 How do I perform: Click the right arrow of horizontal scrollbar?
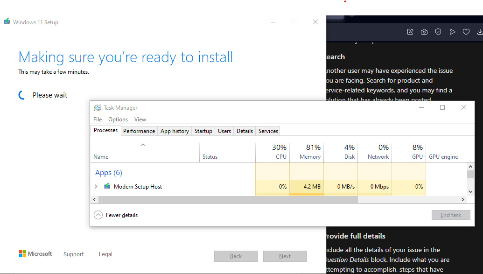click(x=462, y=199)
